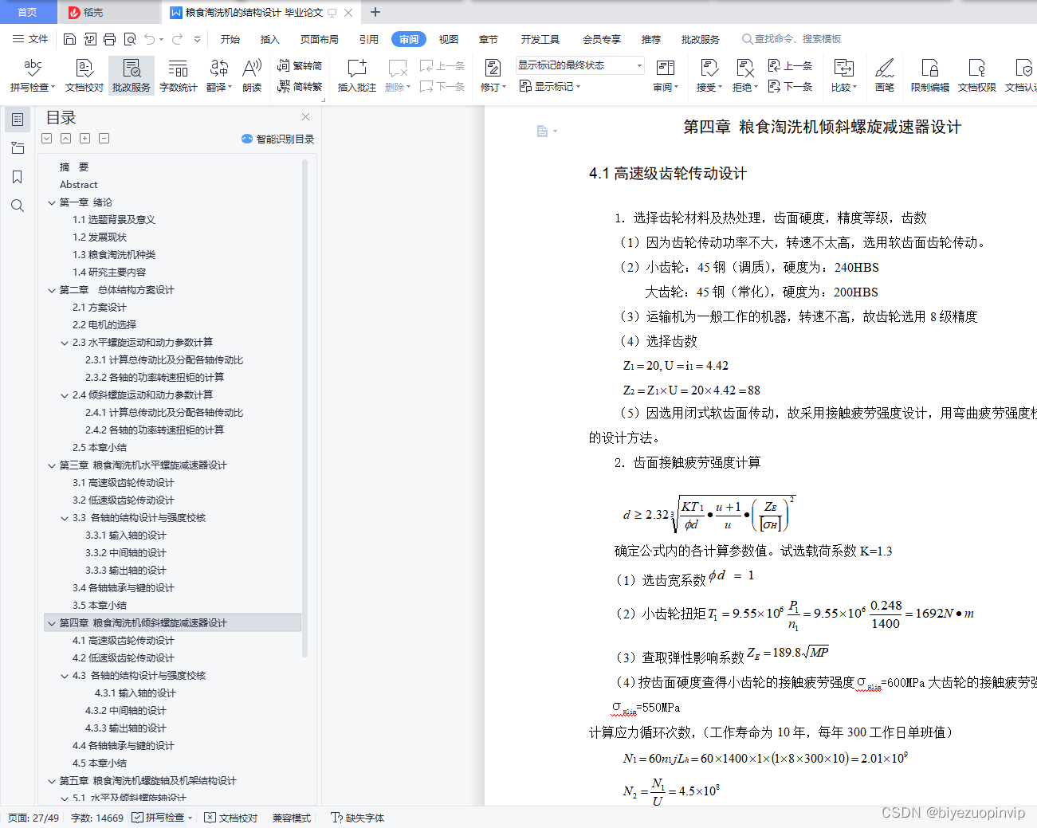Open the translate tool (翻译)
The image size is (1037, 828).
[219, 76]
